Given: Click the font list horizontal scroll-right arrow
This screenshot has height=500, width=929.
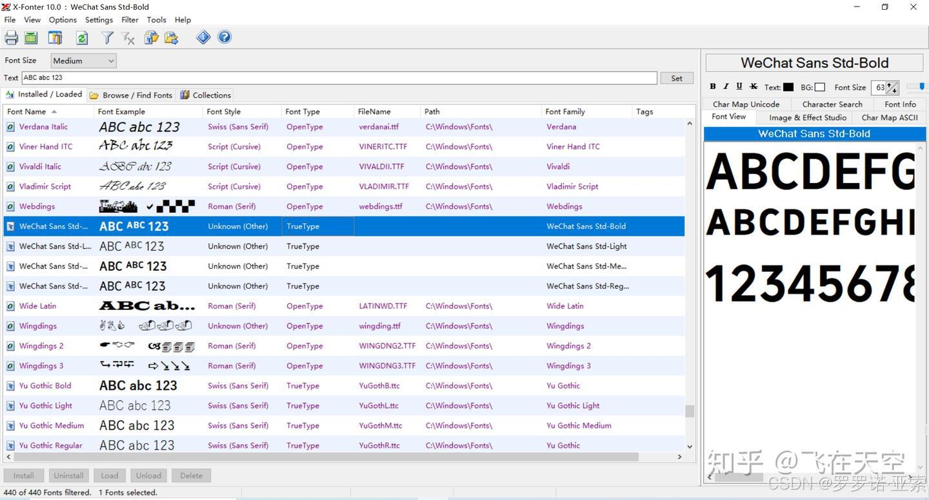Looking at the screenshot, I should coord(679,457).
